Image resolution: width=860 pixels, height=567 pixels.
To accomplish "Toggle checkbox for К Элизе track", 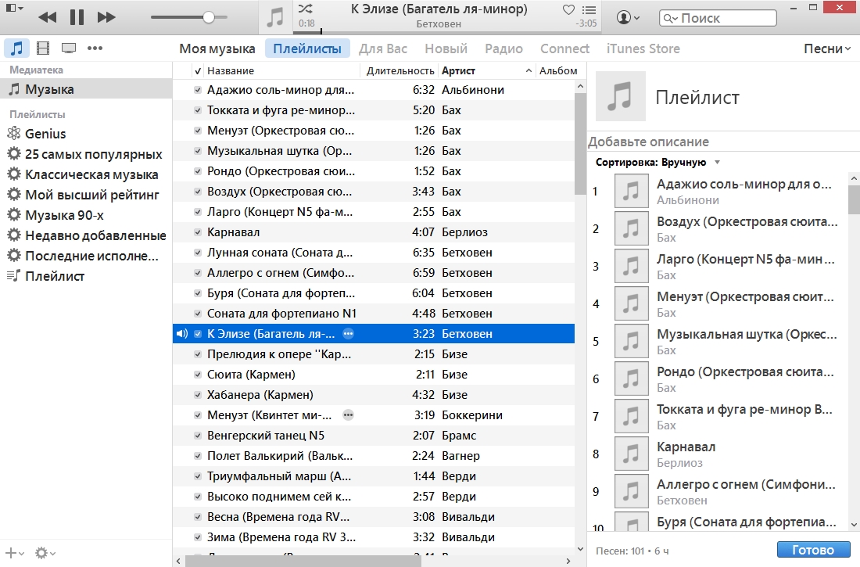I will click(x=198, y=334).
